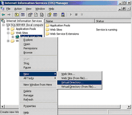Select Rename in the context menu
The width and height of the screenshot is (132, 115).
pyautogui.click(x=38, y=95)
